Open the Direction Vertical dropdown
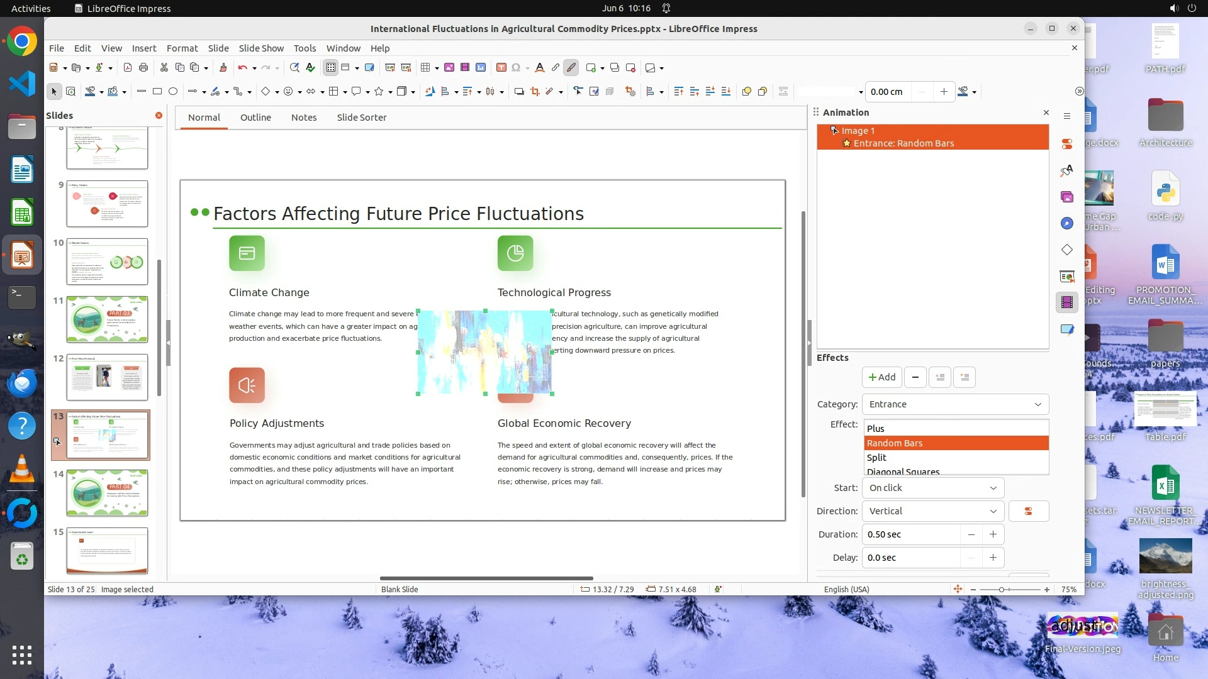This screenshot has width=1208, height=679. [x=932, y=511]
